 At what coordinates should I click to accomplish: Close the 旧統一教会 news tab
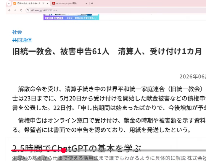click(x=47, y=4)
